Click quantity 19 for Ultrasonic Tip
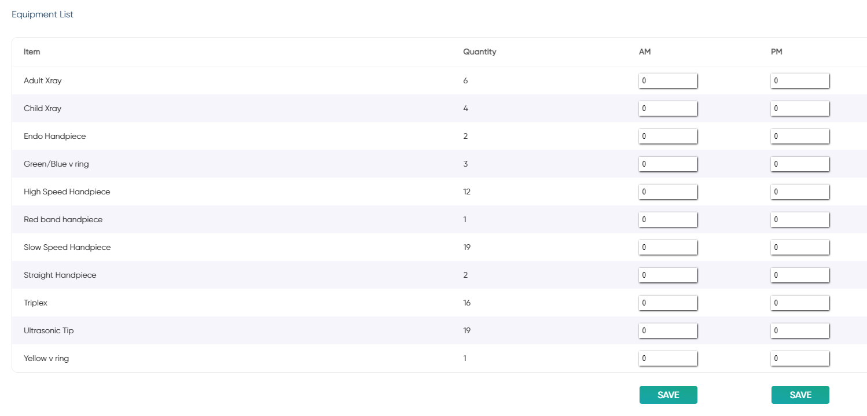The image size is (867, 416). (467, 331)
